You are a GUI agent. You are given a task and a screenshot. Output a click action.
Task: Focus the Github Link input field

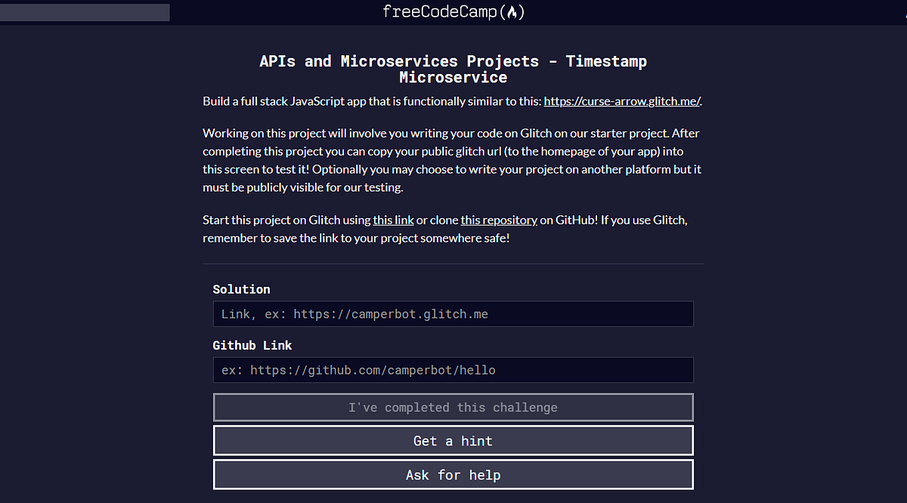(453, 370)
